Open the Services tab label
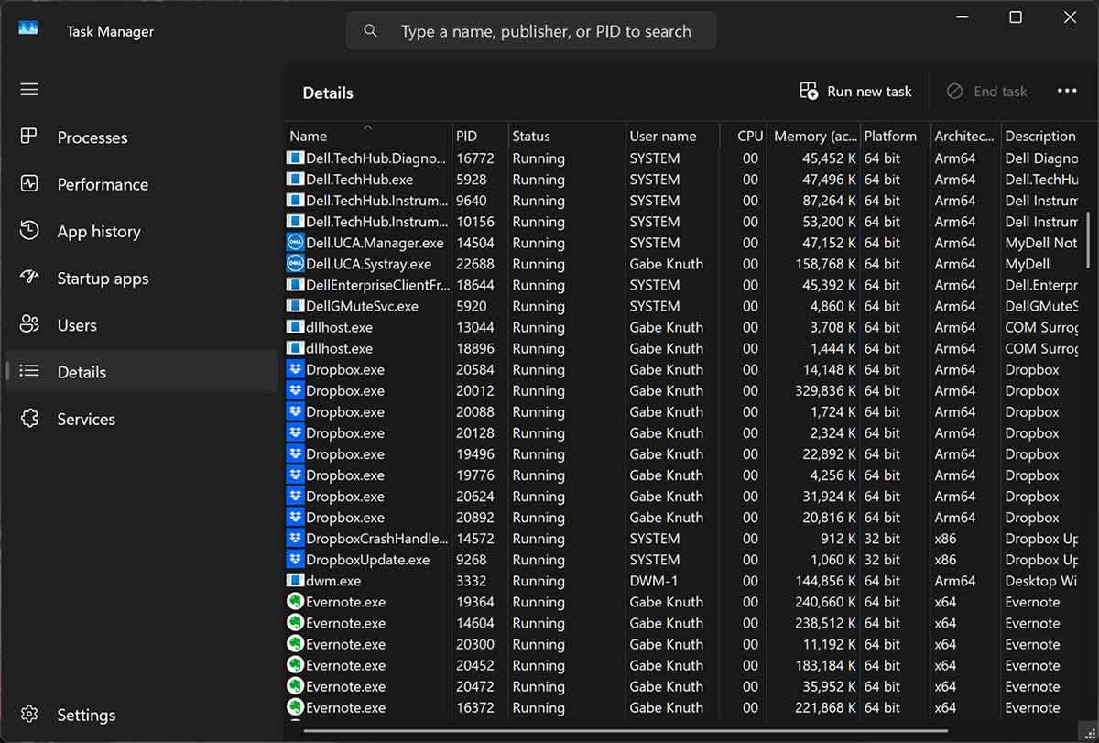The image size is (1099, 743). (x=86, y=419)
